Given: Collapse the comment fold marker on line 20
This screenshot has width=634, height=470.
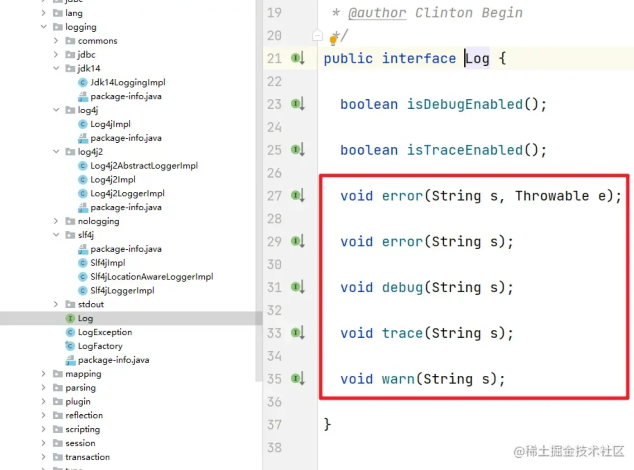Looking at the screenshot, I should pyautogui.click(x=317, y=35).
